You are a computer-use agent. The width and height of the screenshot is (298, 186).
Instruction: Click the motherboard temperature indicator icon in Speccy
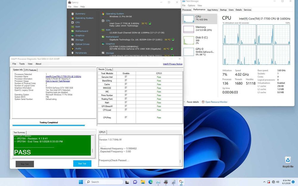[173, 40]
